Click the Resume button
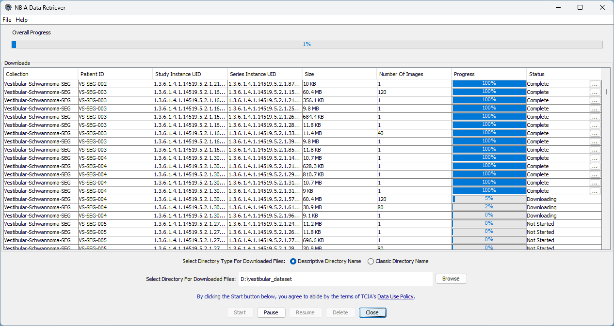The height and width of the screenshot is (326, 614). pos(305,312)
